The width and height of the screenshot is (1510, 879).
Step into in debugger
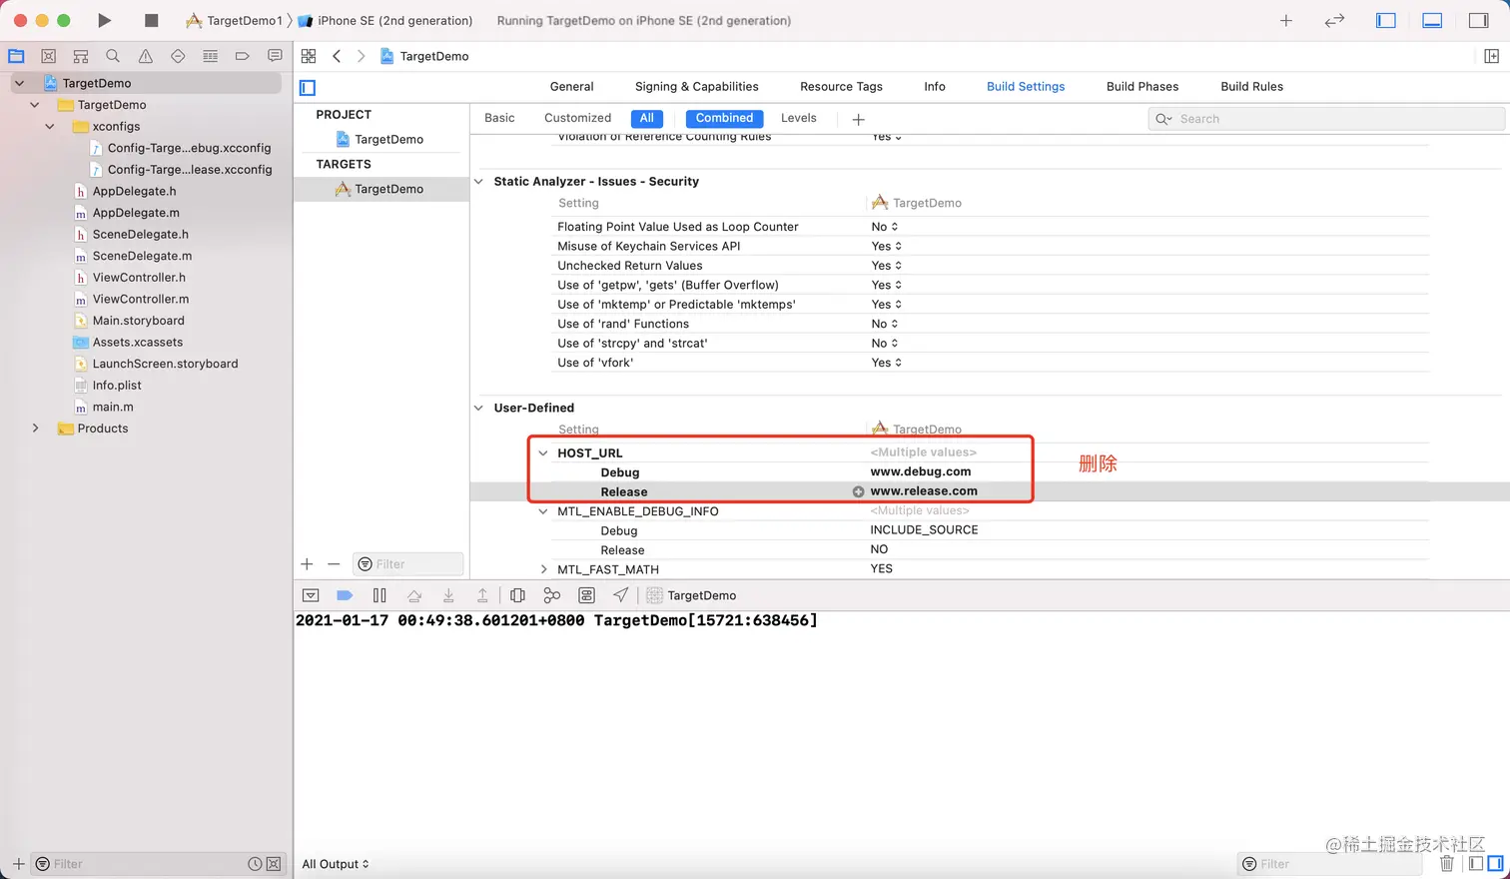[448, 595]
